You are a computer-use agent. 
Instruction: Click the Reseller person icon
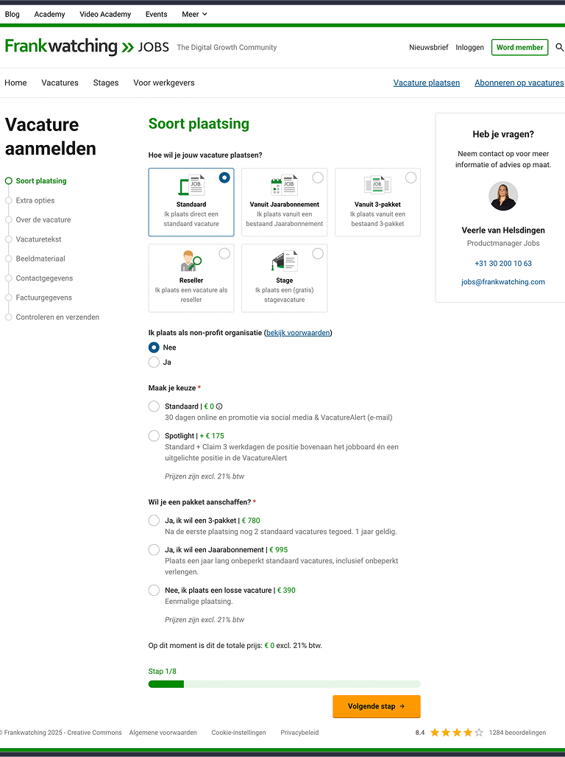coord(191,261)
